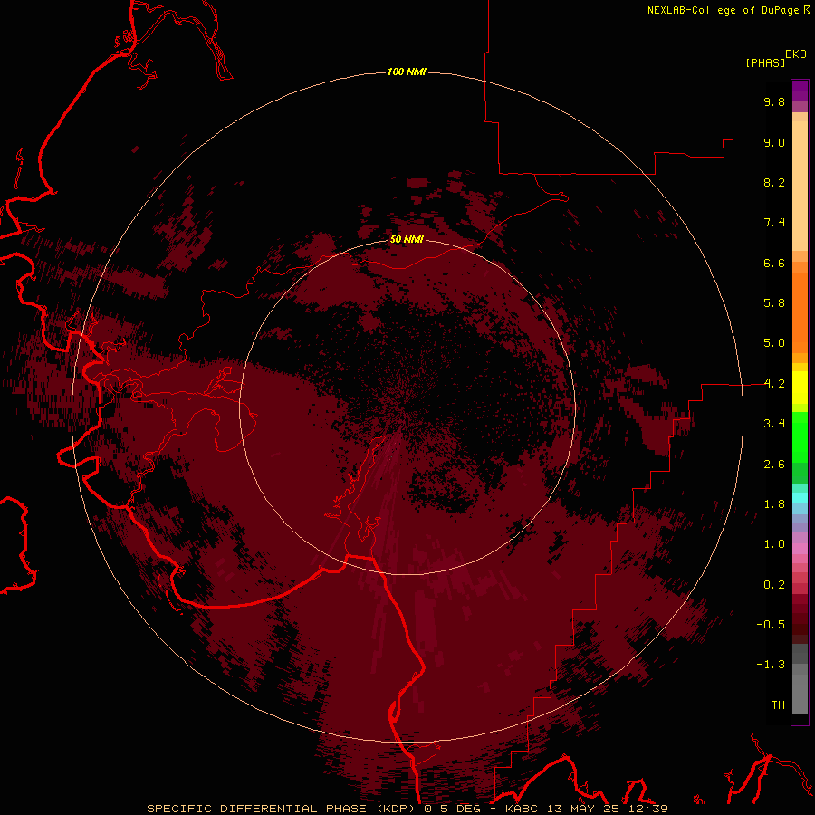Select the 9.8 scale value
This screenshot has width=815, height=815.
[x=774, y=101]
